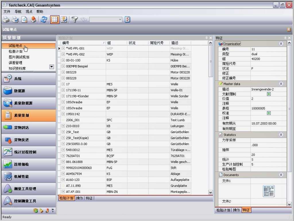Open print preview with magnifier icon

(x=24, y=20)
